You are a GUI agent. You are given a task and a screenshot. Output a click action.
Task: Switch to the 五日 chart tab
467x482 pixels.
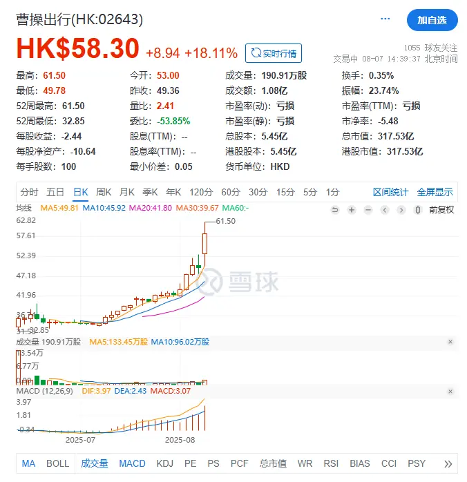coord(55,192)
